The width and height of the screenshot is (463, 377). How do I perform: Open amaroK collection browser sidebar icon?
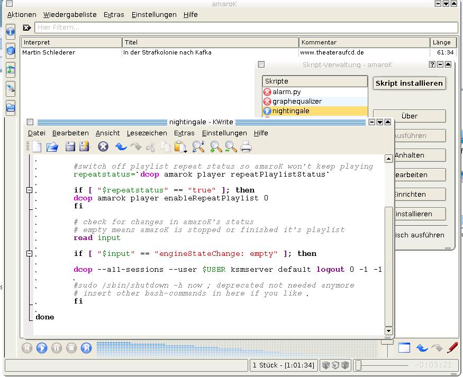coord(11,51)
